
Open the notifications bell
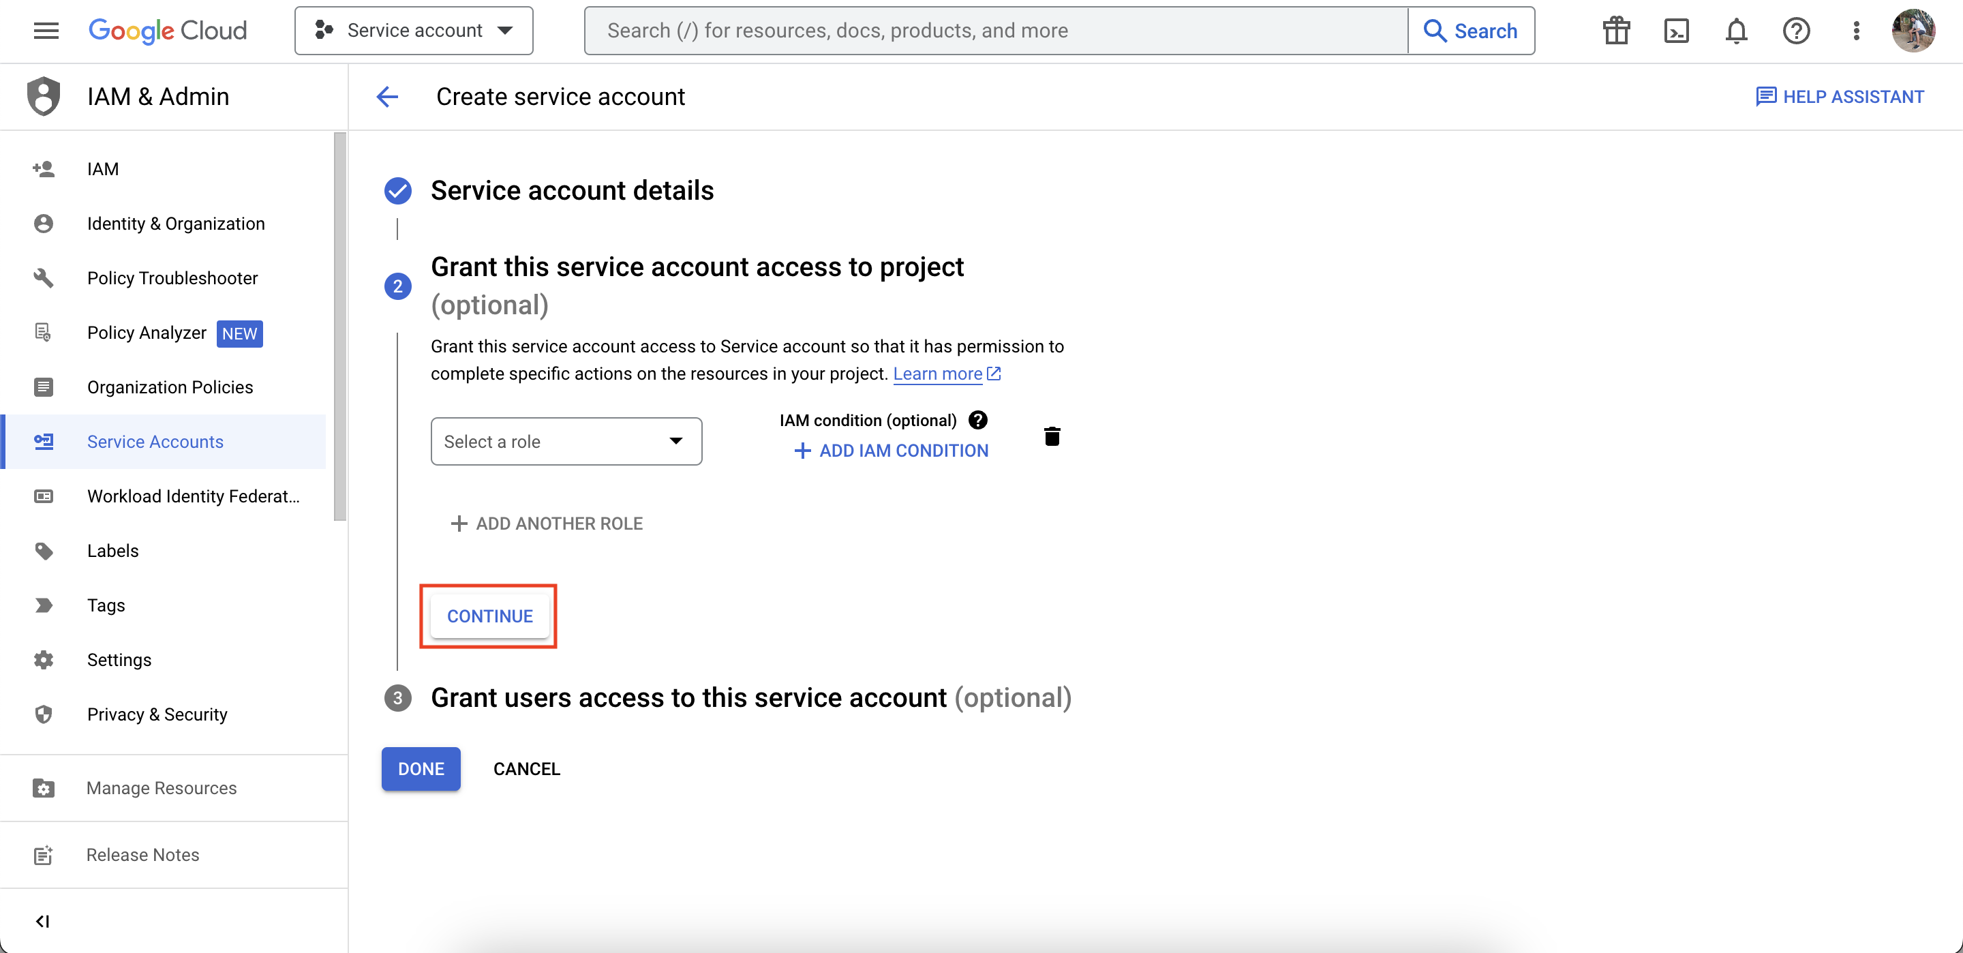coord(1736,31)
